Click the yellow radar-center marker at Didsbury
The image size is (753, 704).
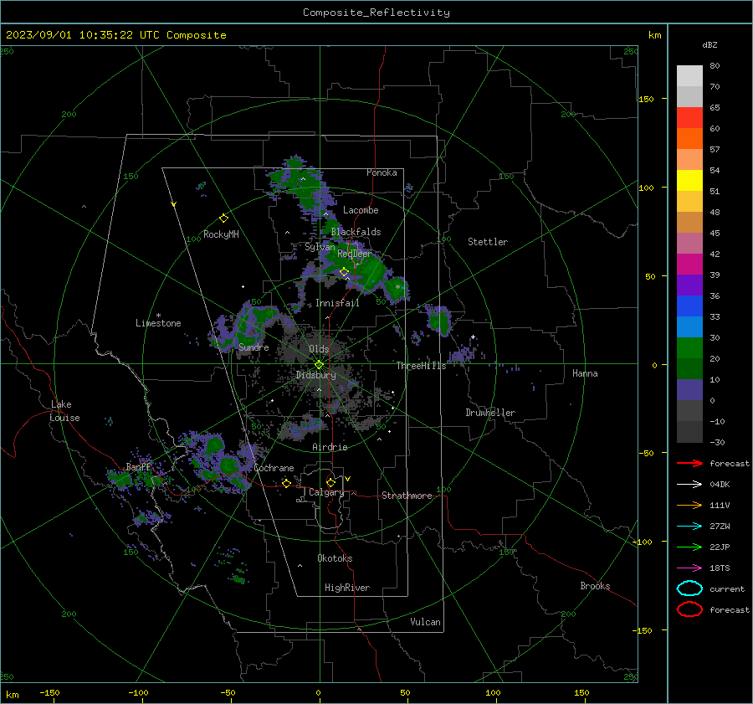[x=319, y=365]
